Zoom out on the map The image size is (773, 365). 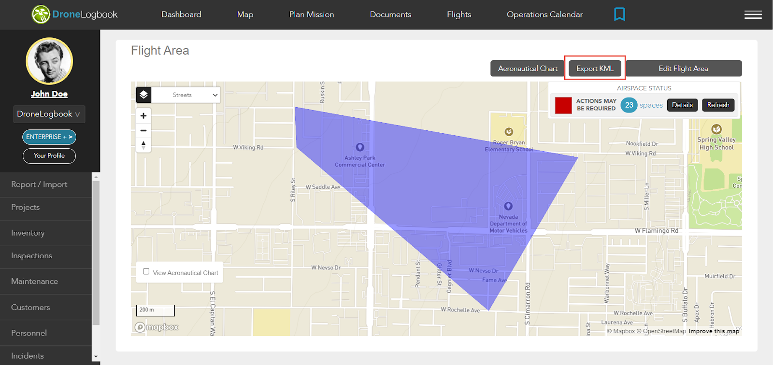tap(143, 130)
